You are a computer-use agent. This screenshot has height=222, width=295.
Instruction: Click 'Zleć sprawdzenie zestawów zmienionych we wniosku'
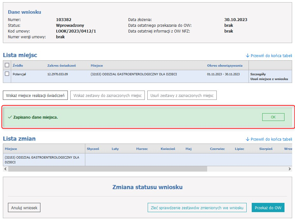click(197, 208)
